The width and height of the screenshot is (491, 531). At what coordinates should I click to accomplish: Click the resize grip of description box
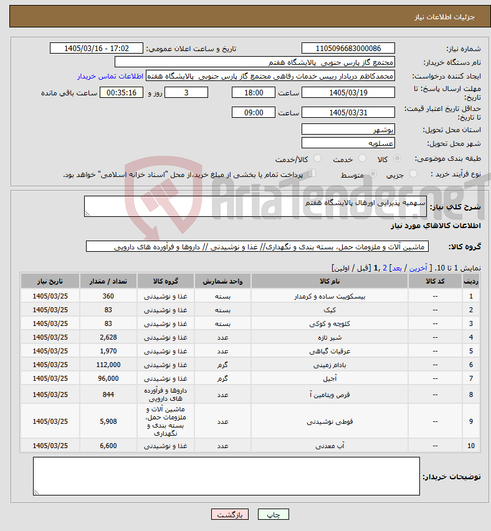pyautogui.click(x=87, y=214)
